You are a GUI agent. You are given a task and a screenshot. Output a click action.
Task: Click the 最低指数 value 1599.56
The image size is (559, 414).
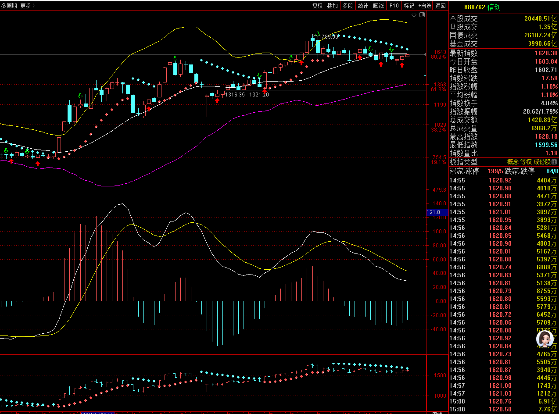tap(546, 145)
